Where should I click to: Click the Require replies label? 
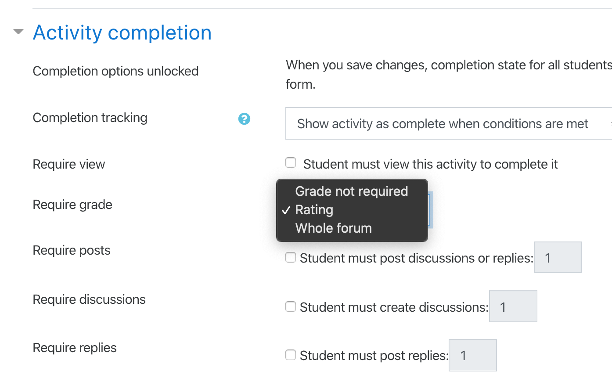[x=75, y=348]
